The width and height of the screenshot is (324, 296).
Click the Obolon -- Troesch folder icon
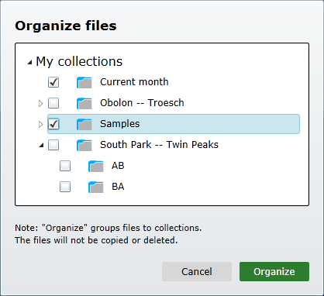point(84,103)
